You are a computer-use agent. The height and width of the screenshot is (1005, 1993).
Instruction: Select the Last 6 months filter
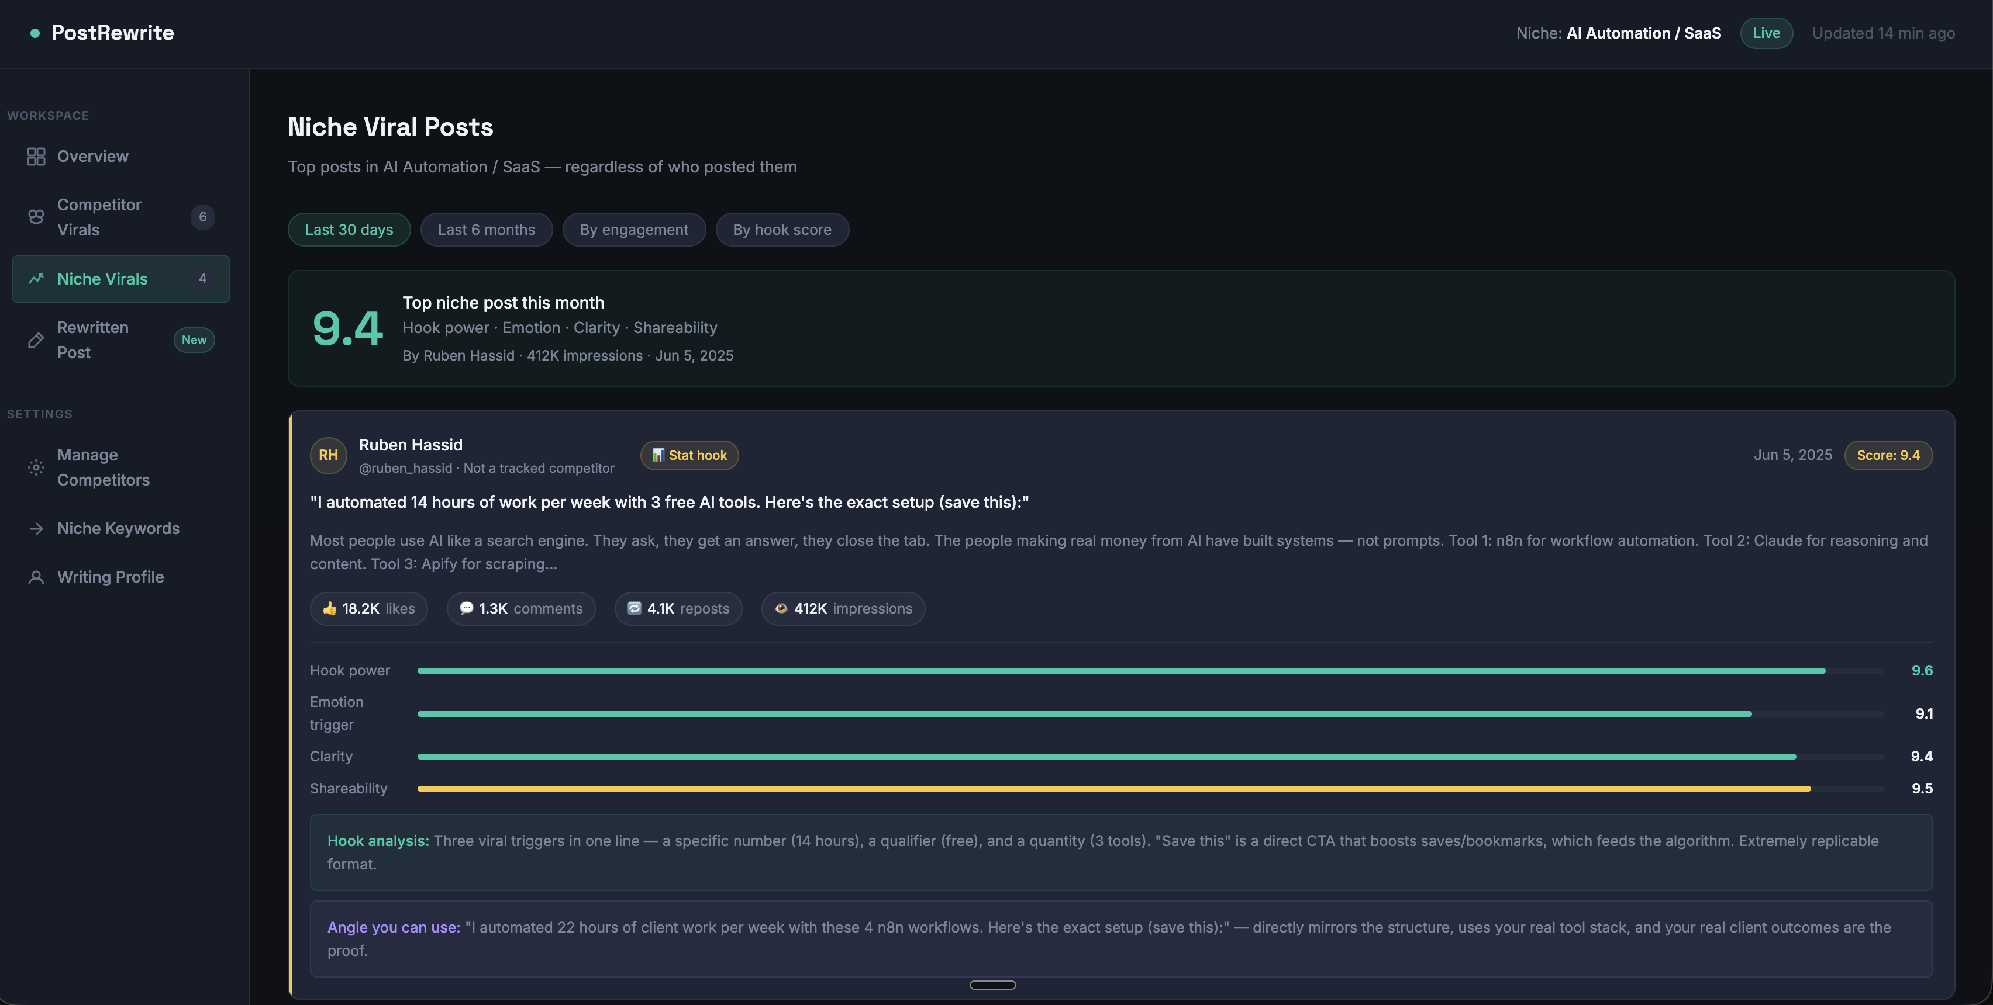[486, 230]
